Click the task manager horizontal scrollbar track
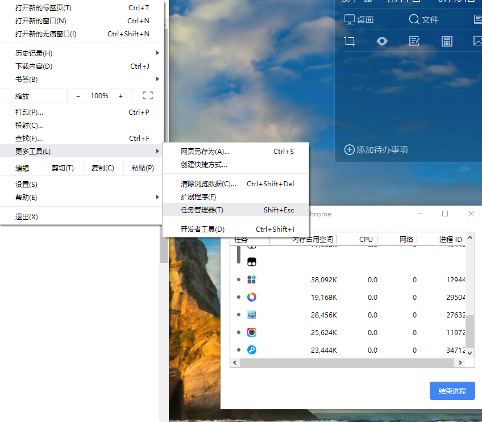The image size is (482, 422). [x=347, y=363]
